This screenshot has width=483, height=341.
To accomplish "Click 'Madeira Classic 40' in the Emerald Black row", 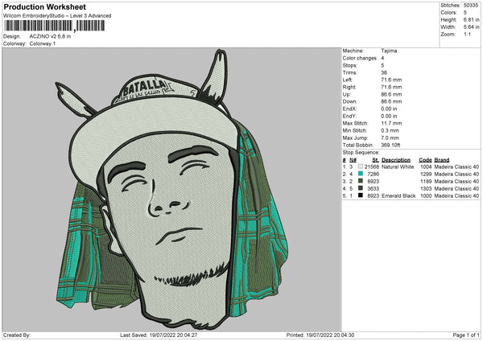I will click(456, 195).
